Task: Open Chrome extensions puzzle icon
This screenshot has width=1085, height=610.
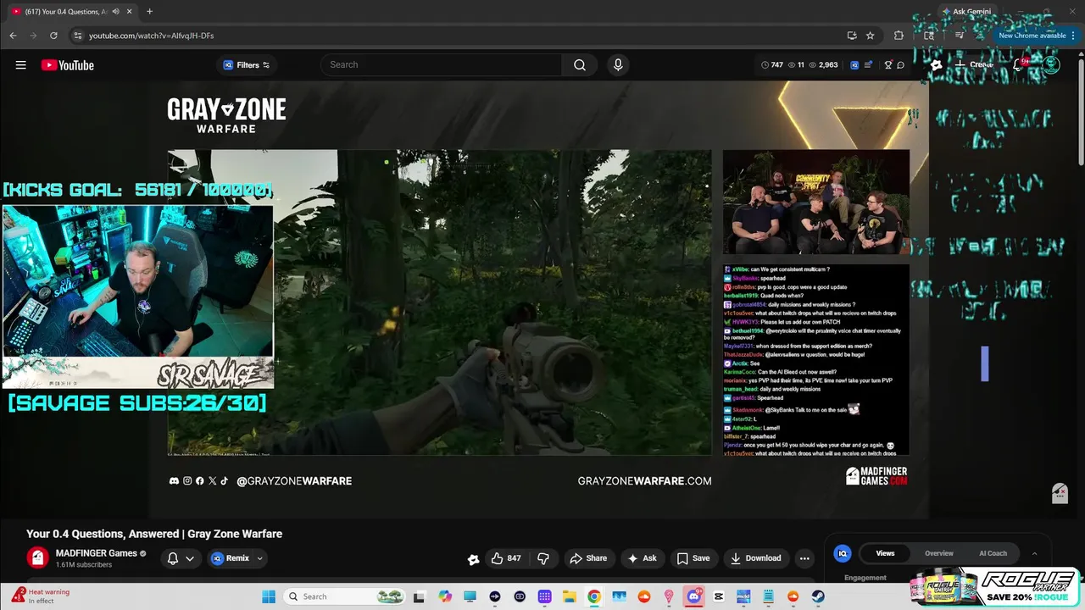Action: pos(899,36)
